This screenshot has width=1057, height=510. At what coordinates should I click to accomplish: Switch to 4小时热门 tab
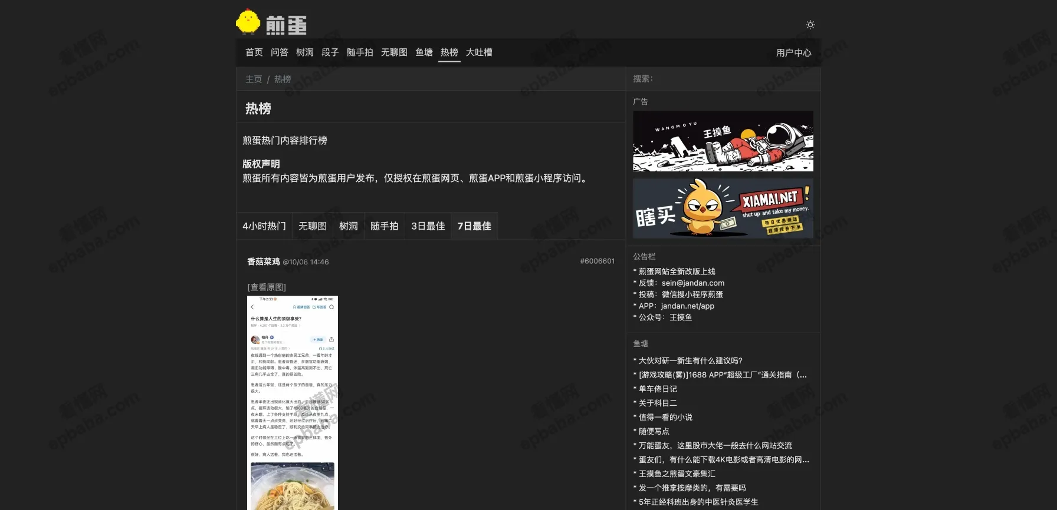pos(264,226)
